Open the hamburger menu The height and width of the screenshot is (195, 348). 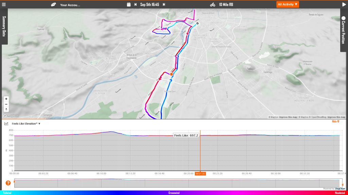(4, 4)
